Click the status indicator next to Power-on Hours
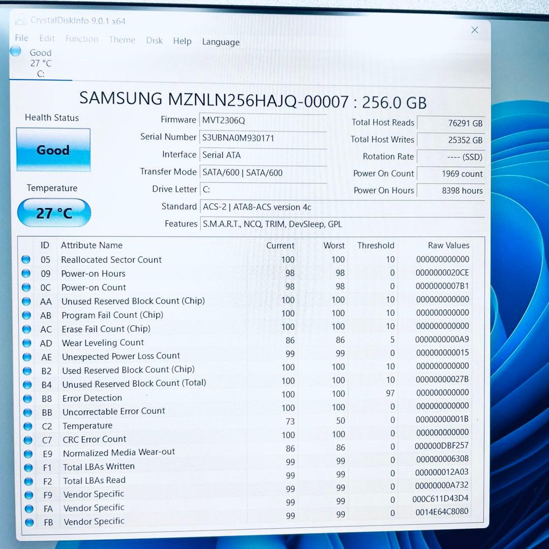Screen dimensions: 549x549 pyautogui.click(x=26, y=273)
